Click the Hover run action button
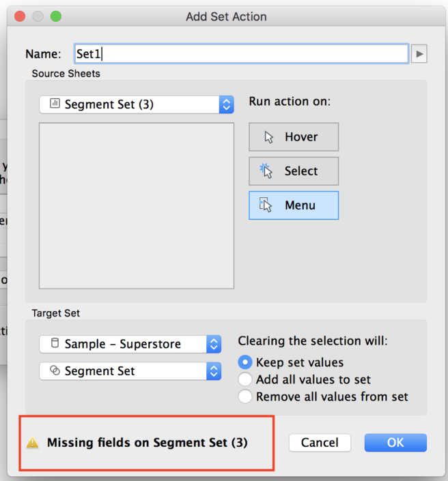448x481 pixels. (294, 137)
